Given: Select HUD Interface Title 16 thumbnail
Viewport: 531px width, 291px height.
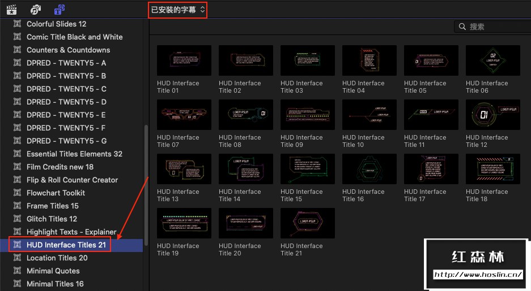Looking at the screenshot, I should tap(369, 169).
